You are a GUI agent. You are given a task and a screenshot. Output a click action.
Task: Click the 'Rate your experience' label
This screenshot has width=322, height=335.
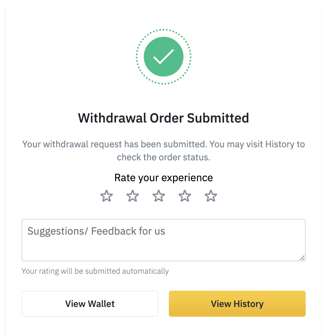[x=164, y=178]
